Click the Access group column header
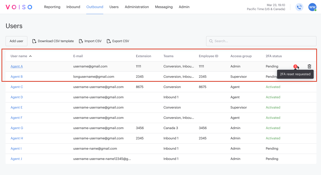 click(x=241, y=56)
